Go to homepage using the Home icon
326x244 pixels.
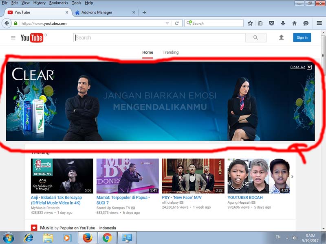tap(294, 23)
